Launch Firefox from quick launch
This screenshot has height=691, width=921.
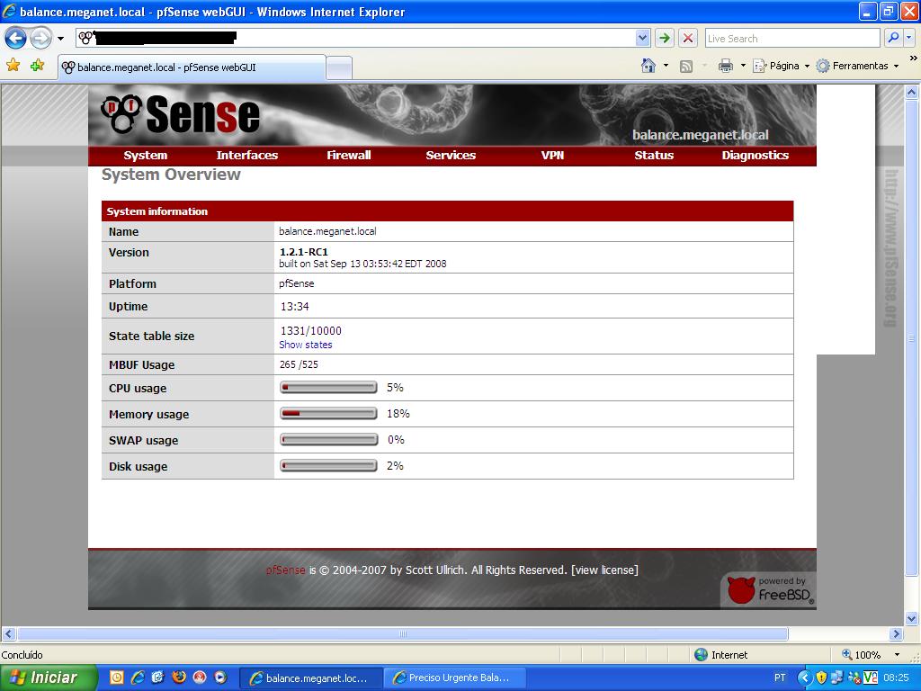pos(179,678)
